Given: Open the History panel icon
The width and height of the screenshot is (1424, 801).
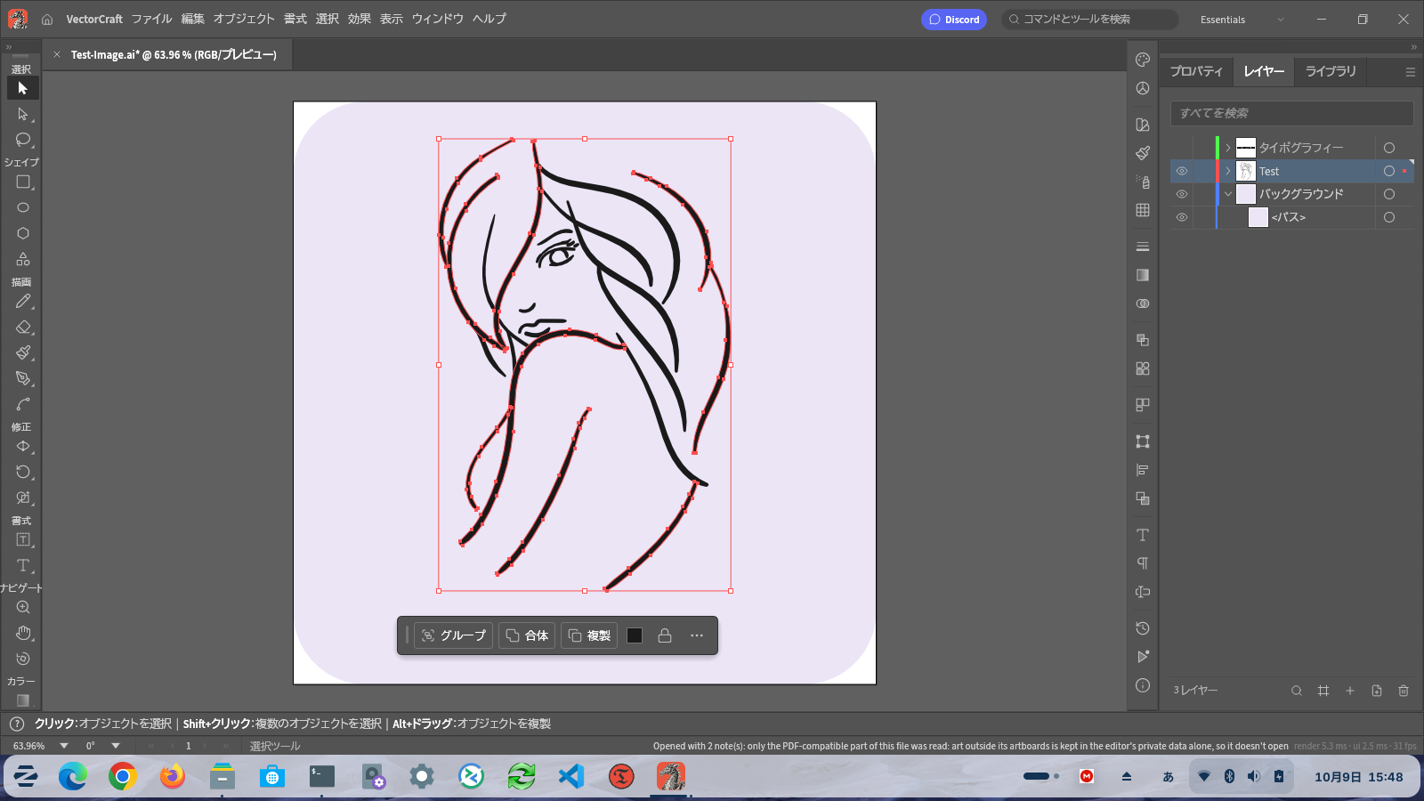Looking at the screenshot, I should (1143, 628).
